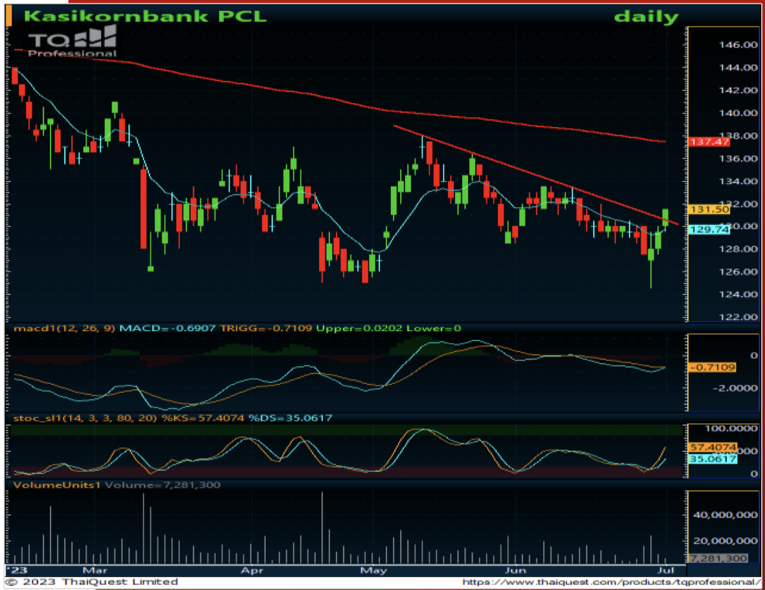Select the orange 57.4074 stochastic axis tag
The width and height of the screenshot is (765, 590).
[712, 447]
